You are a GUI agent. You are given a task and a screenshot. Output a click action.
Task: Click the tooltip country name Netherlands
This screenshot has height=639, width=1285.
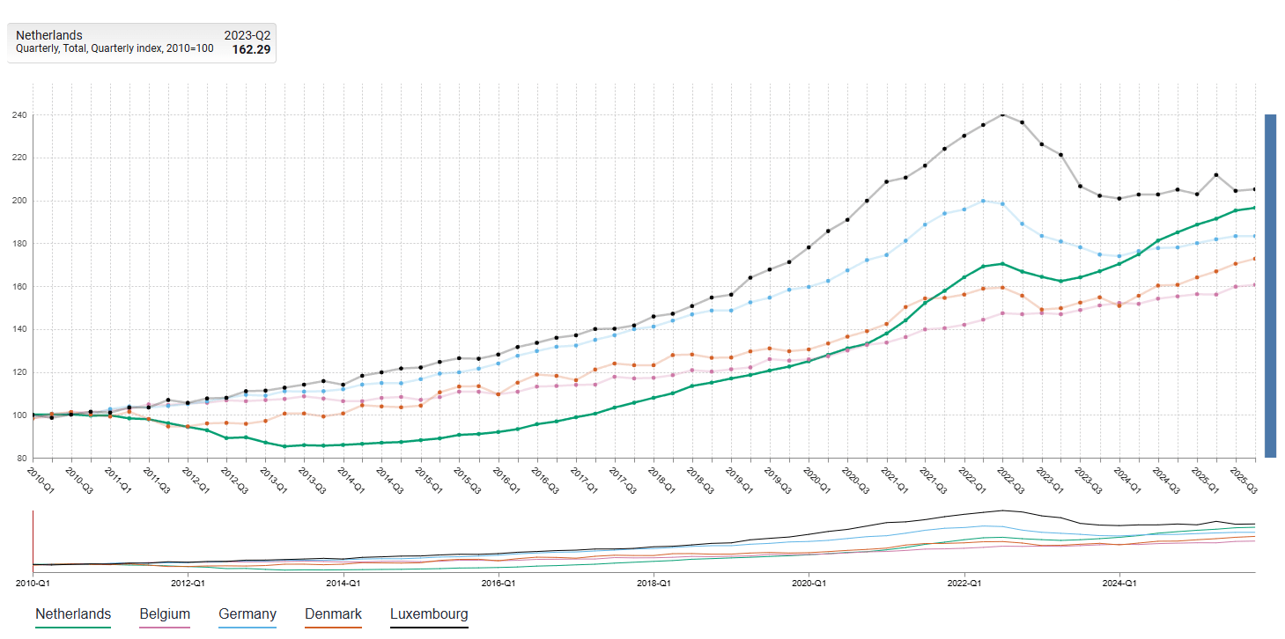[x=49, y=35]
